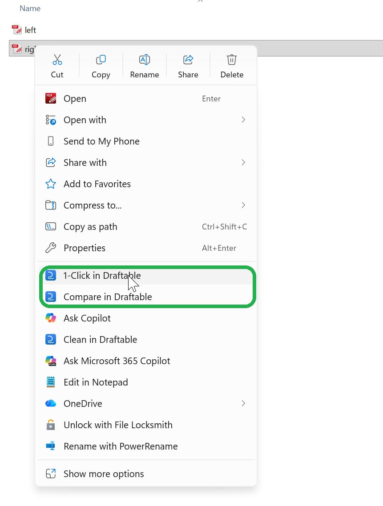The height and width of the screenshot is (506, 383).
Task: Click the Show more options icon
Action: pos(51,474)
